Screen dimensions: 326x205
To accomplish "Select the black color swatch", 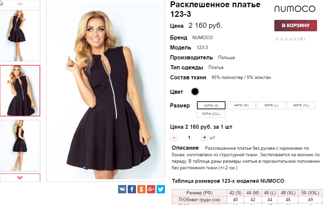I will coord(195,91).
